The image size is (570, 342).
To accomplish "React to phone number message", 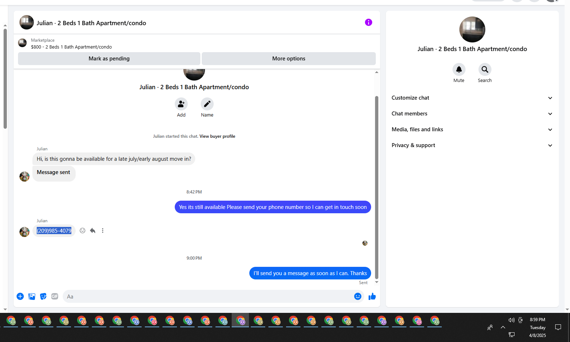I will [x=83, y=231].
